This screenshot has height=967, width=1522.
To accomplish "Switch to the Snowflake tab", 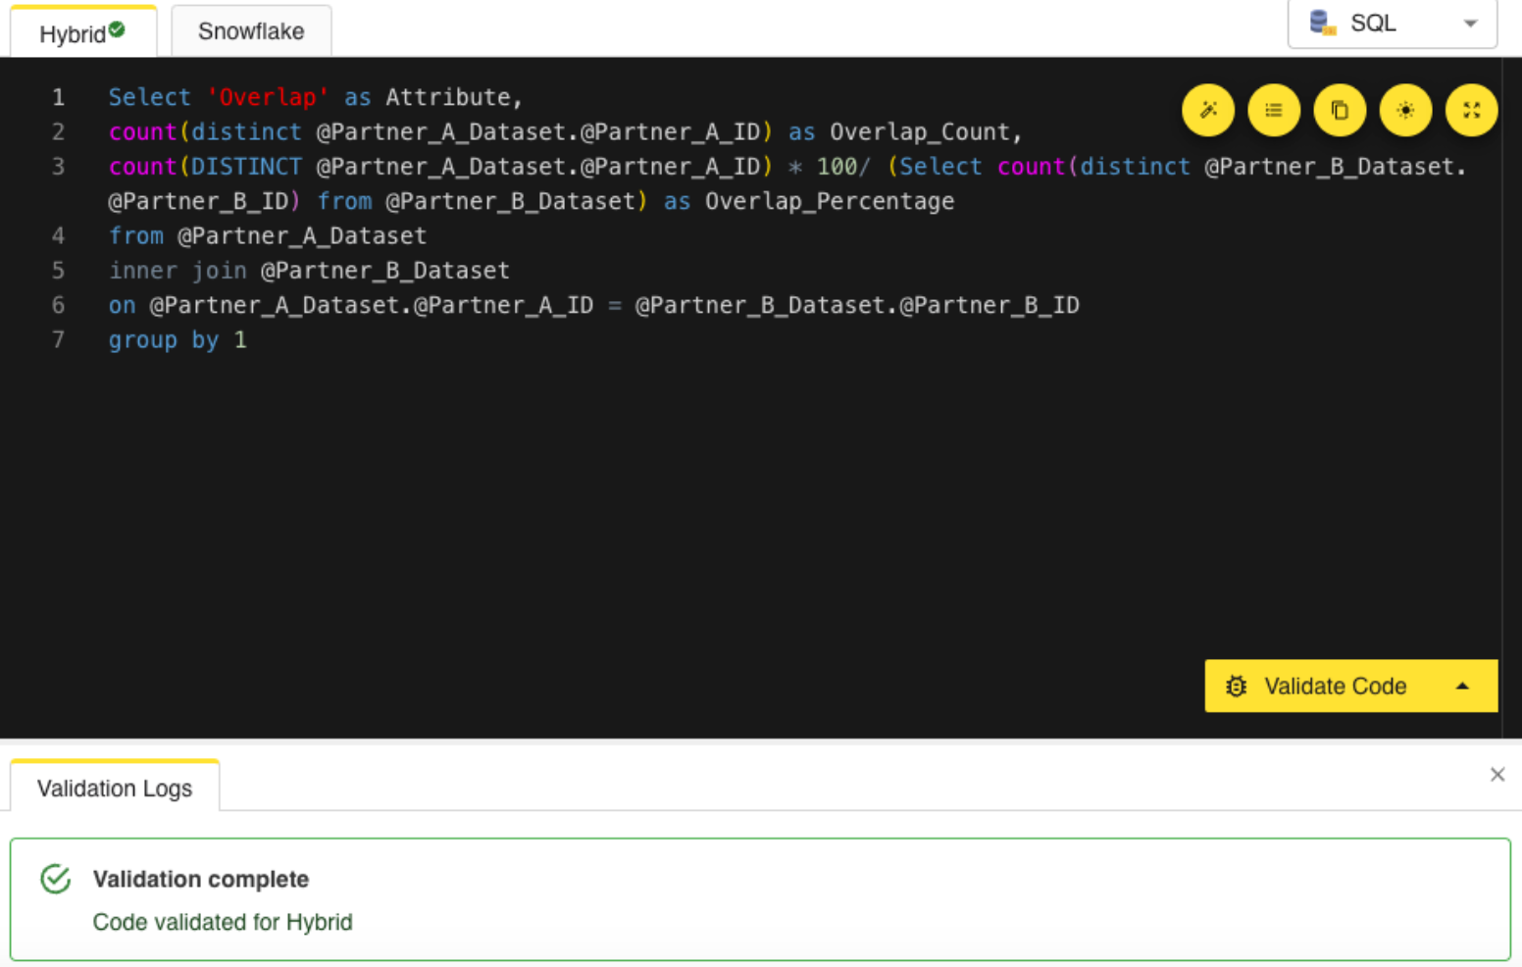I will point(251,31).
